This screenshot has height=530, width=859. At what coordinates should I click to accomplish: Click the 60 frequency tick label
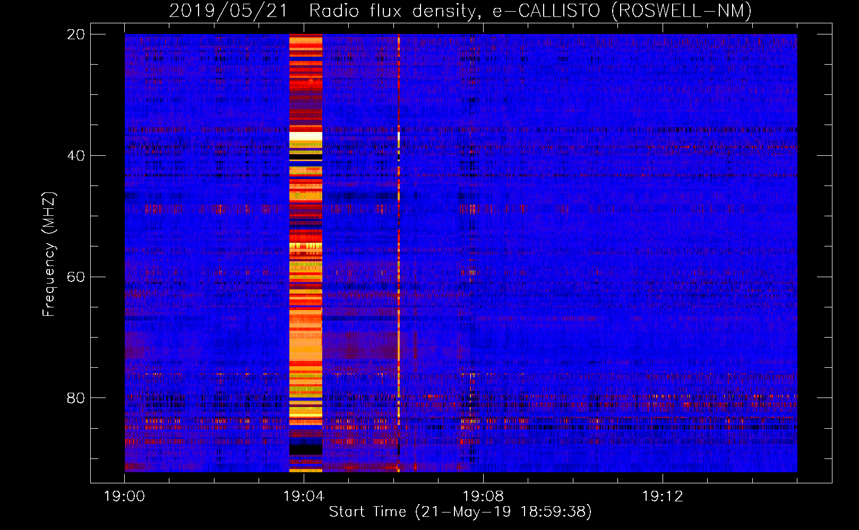click(76, 277)
